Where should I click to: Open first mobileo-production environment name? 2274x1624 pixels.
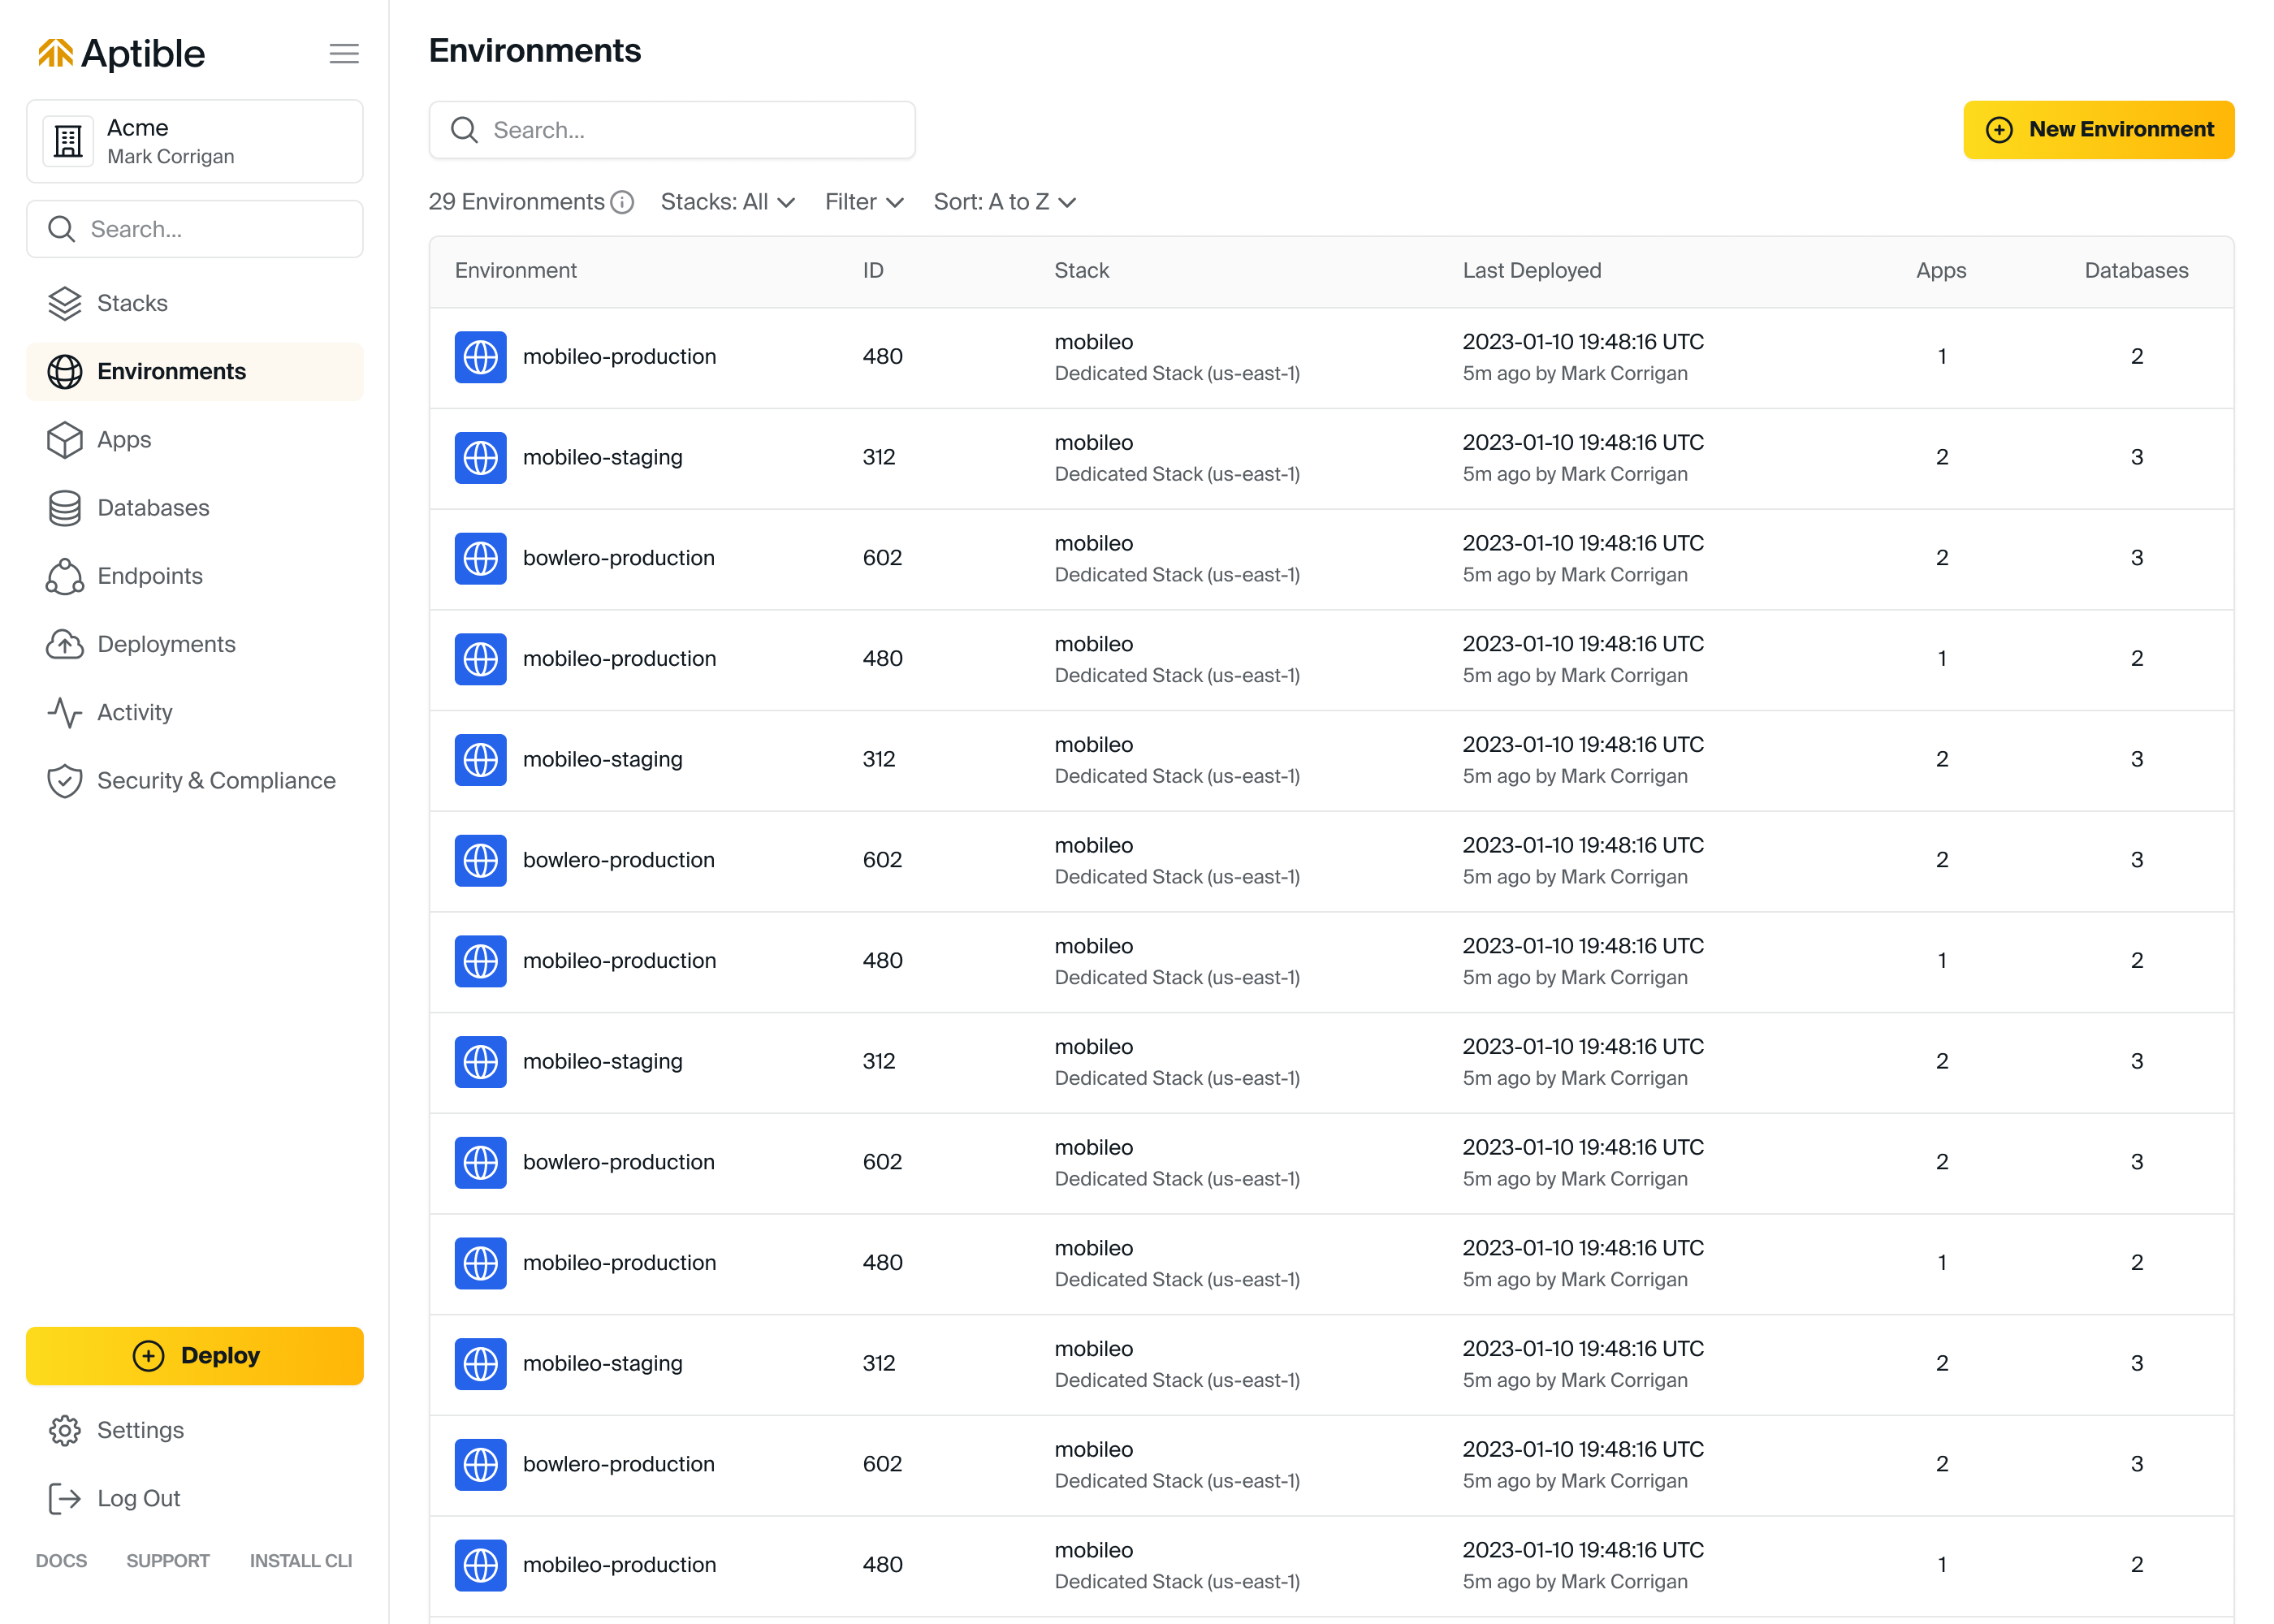(620, 357)
